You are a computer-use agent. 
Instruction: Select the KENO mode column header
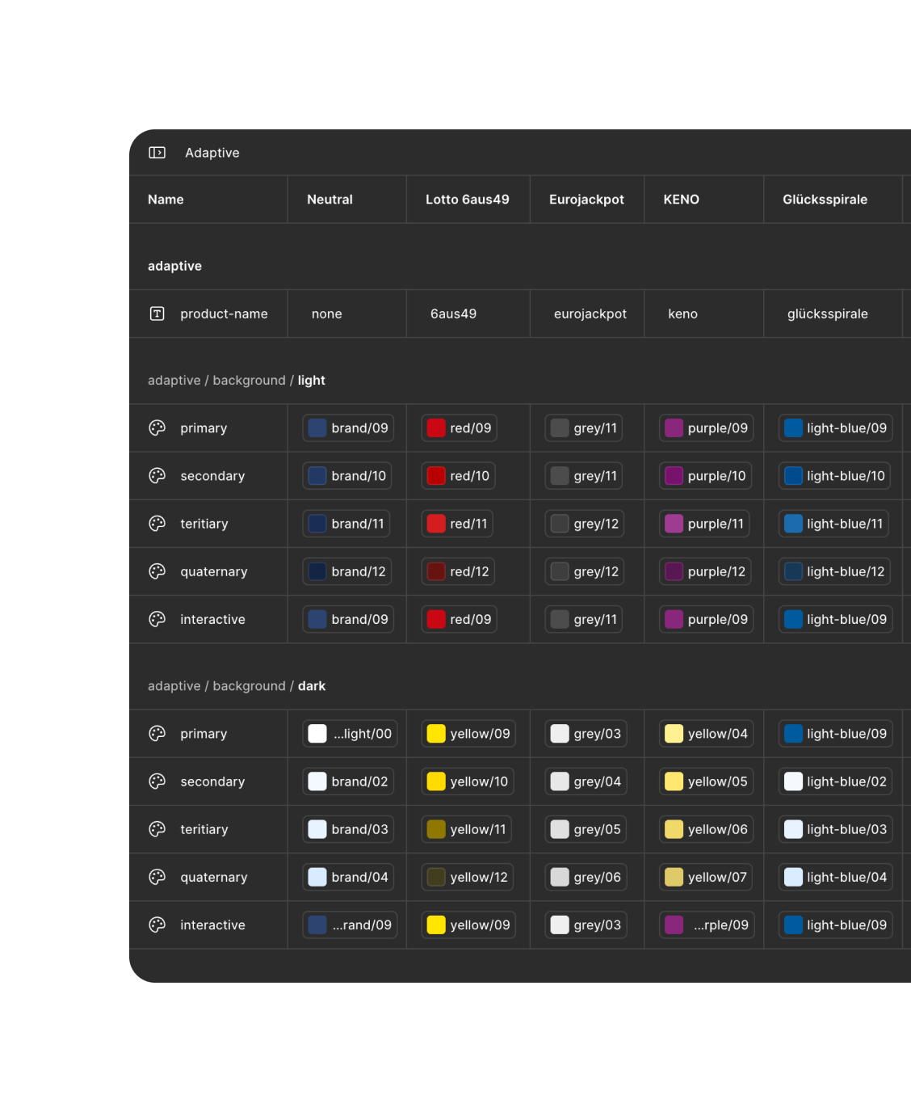pyautogui.click(x=682, y=200)
